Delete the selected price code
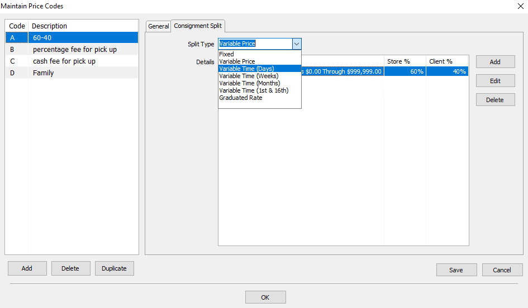Viewport: 528px width, 308px height. click(x=70, y=268)
